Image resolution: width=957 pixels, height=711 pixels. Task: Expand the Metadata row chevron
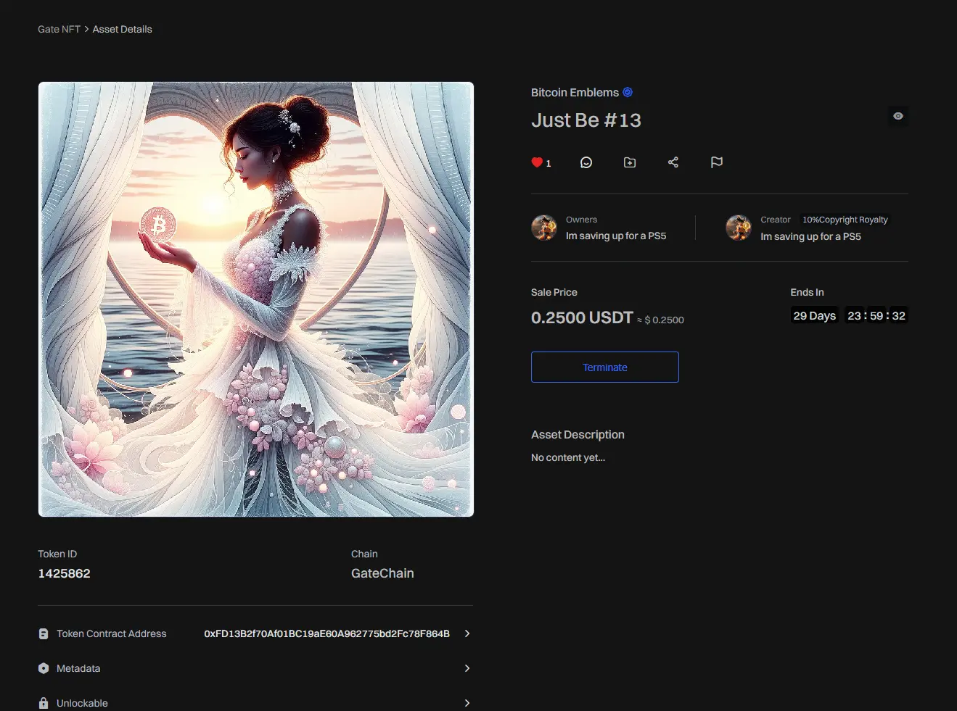[467, 668]
